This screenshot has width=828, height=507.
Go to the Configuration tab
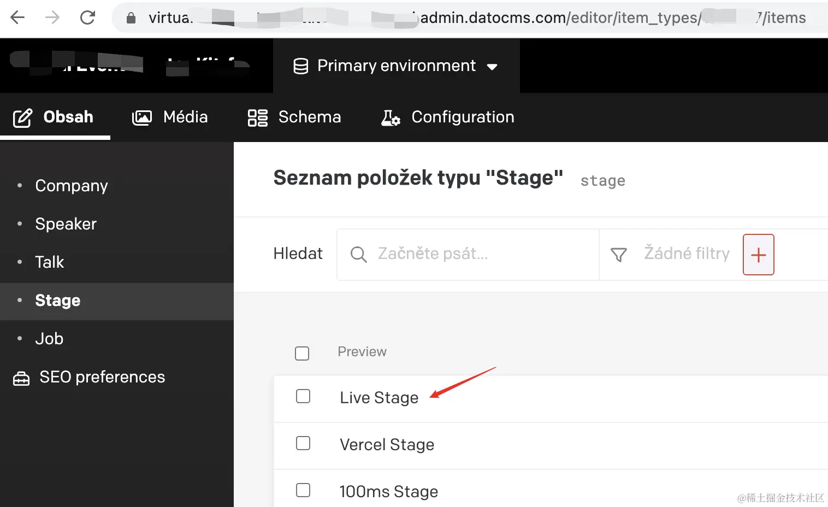click(448, 117)
